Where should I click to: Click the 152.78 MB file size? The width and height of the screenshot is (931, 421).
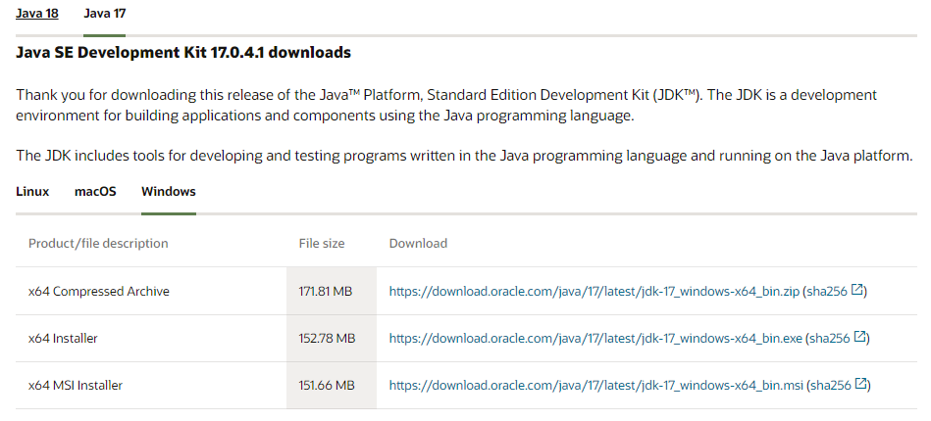click(x=327, y=338)
